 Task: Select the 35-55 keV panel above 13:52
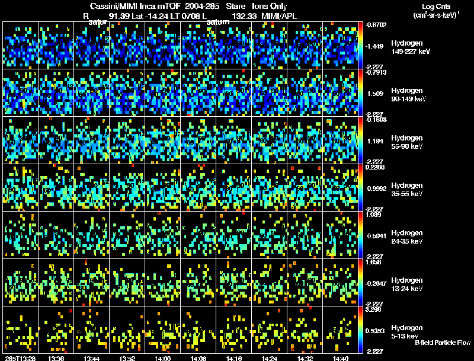coord(127,187)
